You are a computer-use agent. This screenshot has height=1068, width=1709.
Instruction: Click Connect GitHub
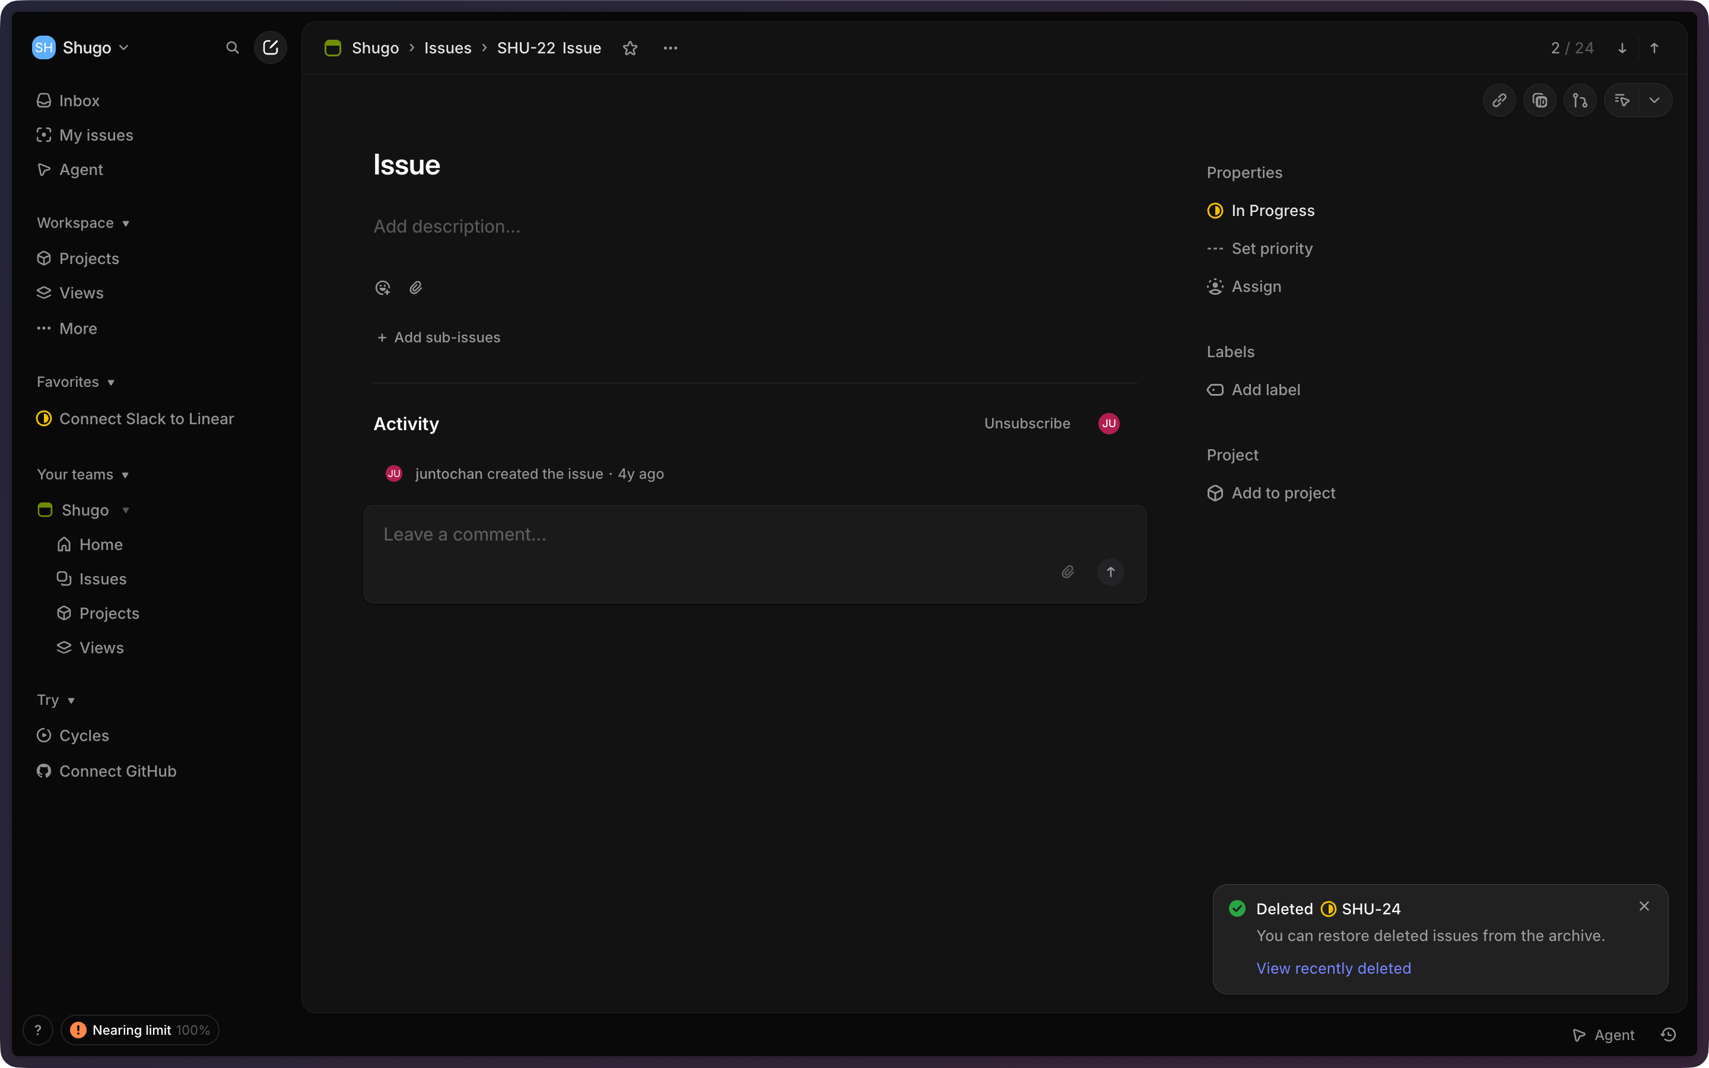click(107, 771)
